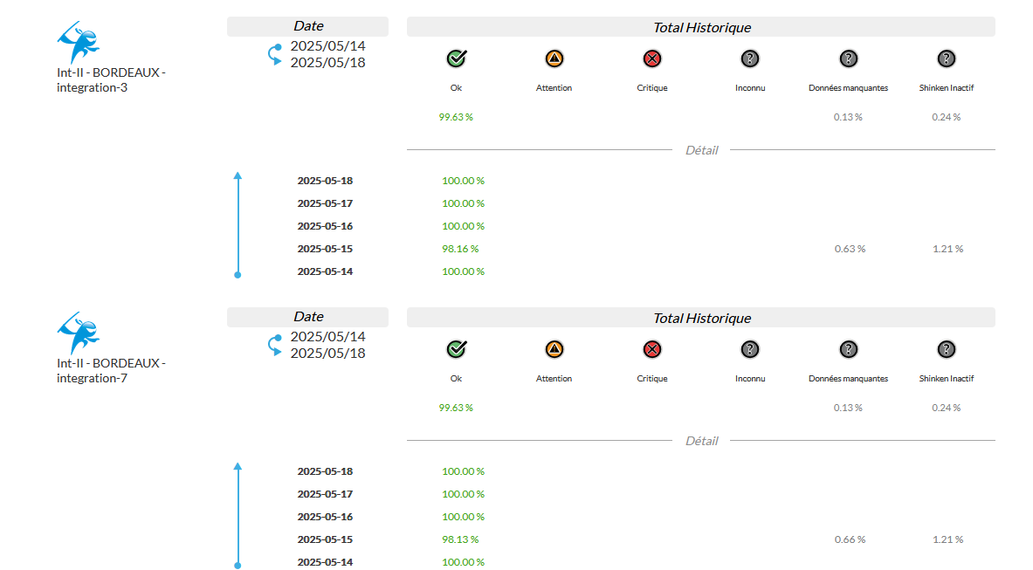Screen dimensions: 1033x570
Task: Click the Ok status icon for integration-3
Action: coord(456,59)
